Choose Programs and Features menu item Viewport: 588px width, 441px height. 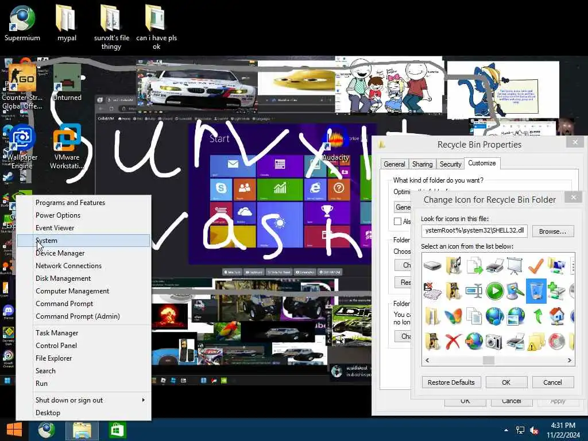click(83, 203)
